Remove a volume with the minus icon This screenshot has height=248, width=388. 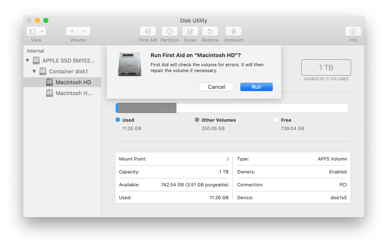tap(84, 31)
